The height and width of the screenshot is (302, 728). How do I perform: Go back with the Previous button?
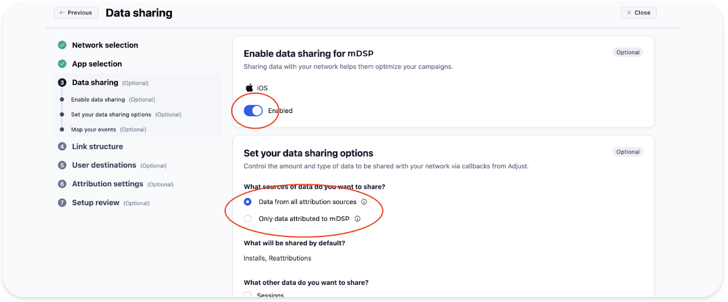tap(76, 12)
